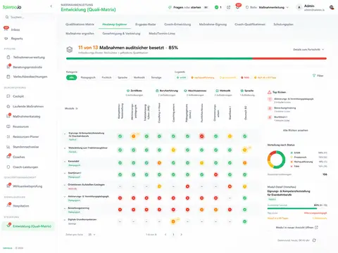Open the 'Genehmigung & Verteilung' tab
This screenshot has width=338, height=253.
coord(121,34)
